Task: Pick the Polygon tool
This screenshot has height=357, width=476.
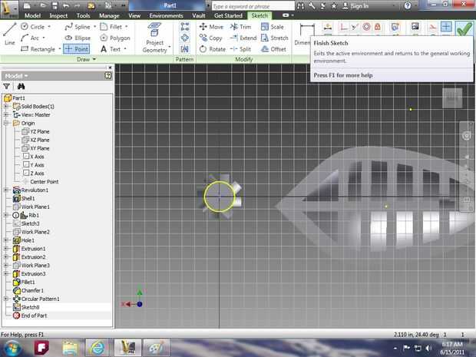Action: (114, 38)
